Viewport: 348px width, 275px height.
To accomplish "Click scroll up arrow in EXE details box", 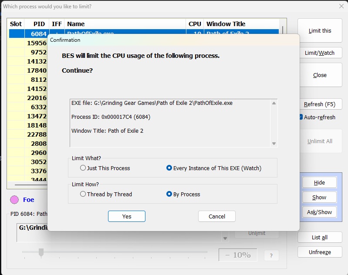I will [274, 103].
